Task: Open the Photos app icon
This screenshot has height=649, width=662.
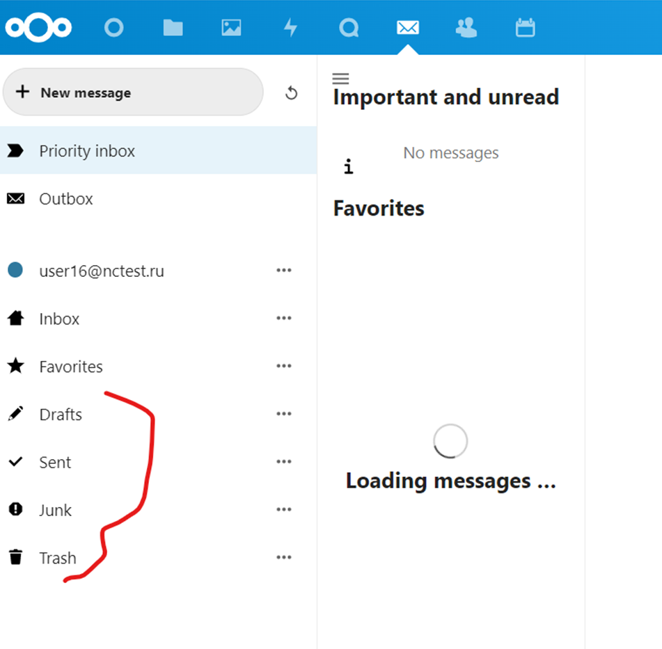Action: pos(231,28)
